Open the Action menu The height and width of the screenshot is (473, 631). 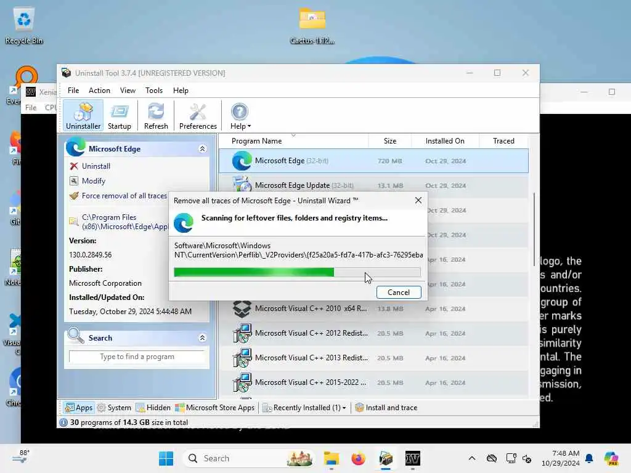[99, 91]
